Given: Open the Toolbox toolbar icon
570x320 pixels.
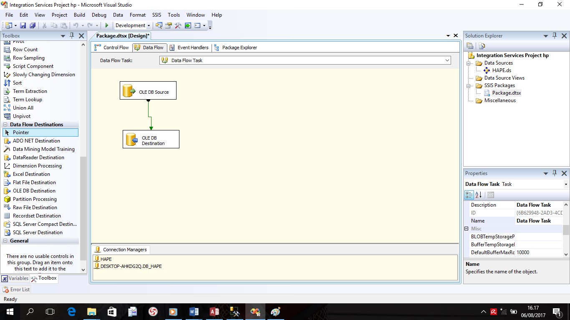Looking at the screenshot, I should (178, 25).
